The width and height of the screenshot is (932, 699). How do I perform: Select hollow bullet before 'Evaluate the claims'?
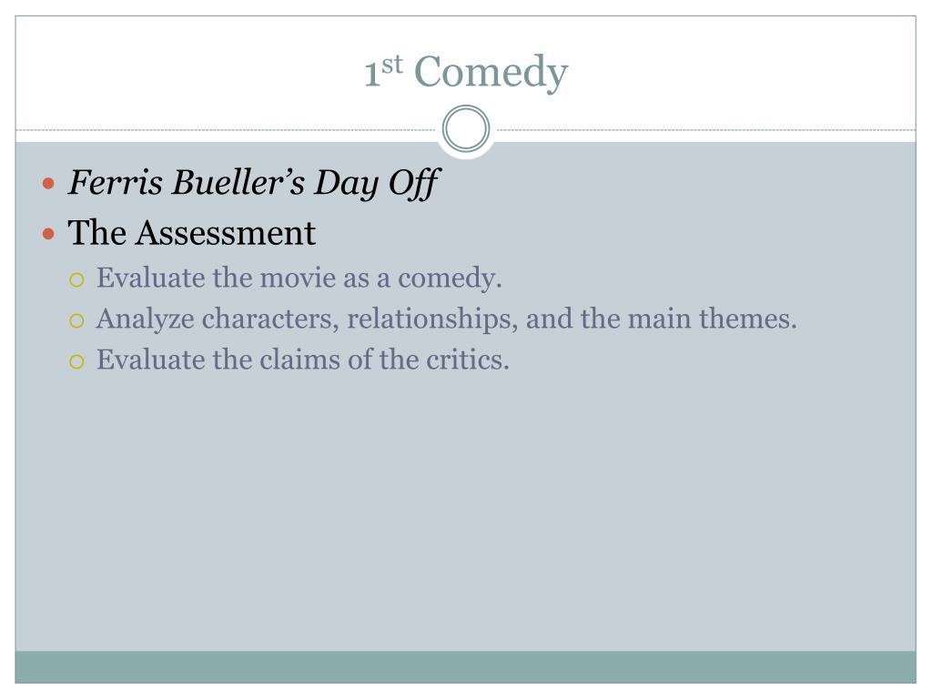[x=76, y=361]
